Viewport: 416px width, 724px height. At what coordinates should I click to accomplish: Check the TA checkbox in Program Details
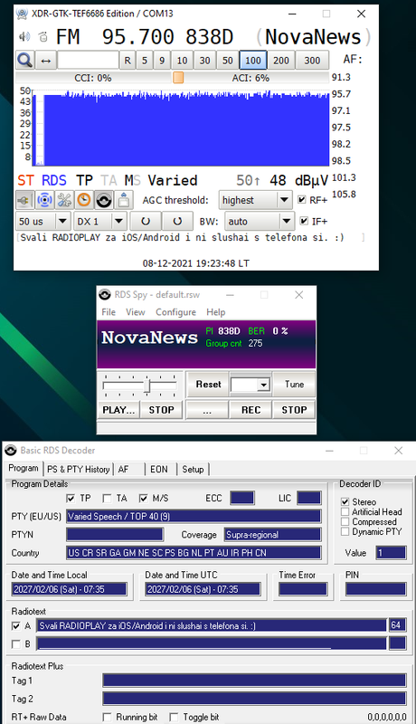(x=107, y=499)
